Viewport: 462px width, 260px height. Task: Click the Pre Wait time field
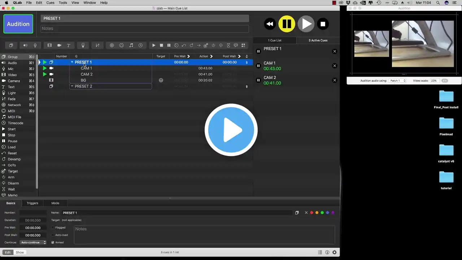33,228
